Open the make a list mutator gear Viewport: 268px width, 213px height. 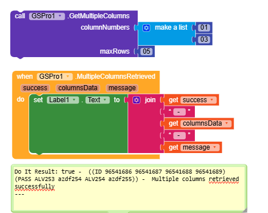tap(146, 28)
